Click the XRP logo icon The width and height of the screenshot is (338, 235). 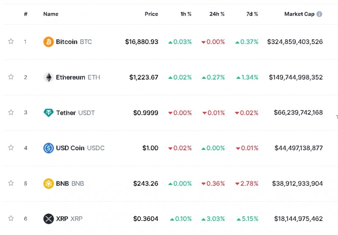(x=49, y=219)
